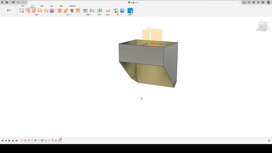Open a new design tab with plus
The height and width of the screenshot is (153, 272).
pos(244,3)
